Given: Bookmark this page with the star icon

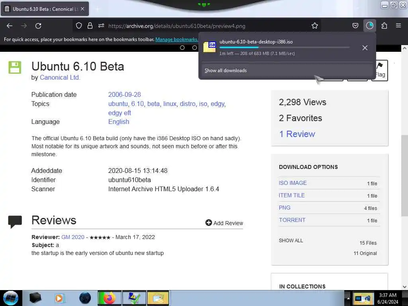Looking at the screenshot, I should click(315, 25).
